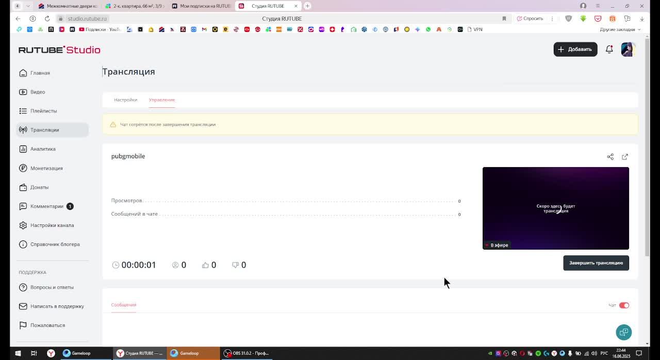Viewport: 660px width, 360px height.
Task: Open browser menu hamburger icon
Action: coord(598,6)
